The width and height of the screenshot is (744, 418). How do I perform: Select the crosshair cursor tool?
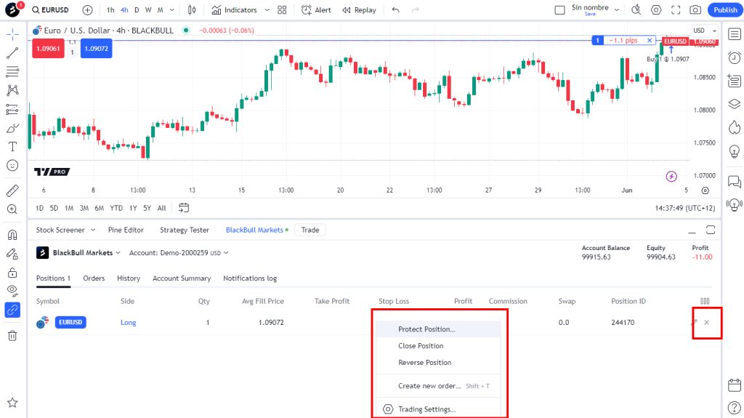pos(12,33)
